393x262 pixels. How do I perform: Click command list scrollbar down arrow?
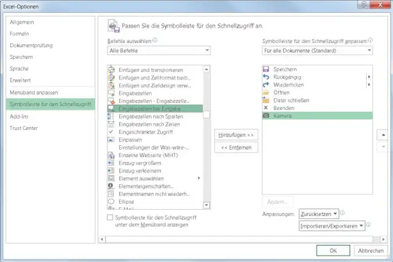click(206, 205)
